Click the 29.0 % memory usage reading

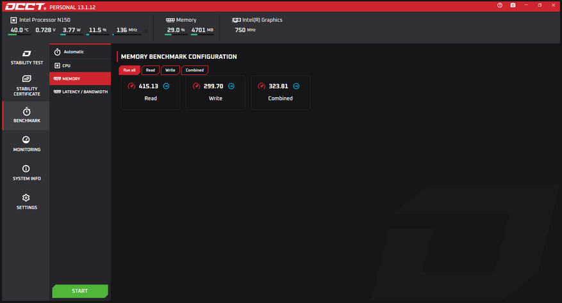(176, 30)
